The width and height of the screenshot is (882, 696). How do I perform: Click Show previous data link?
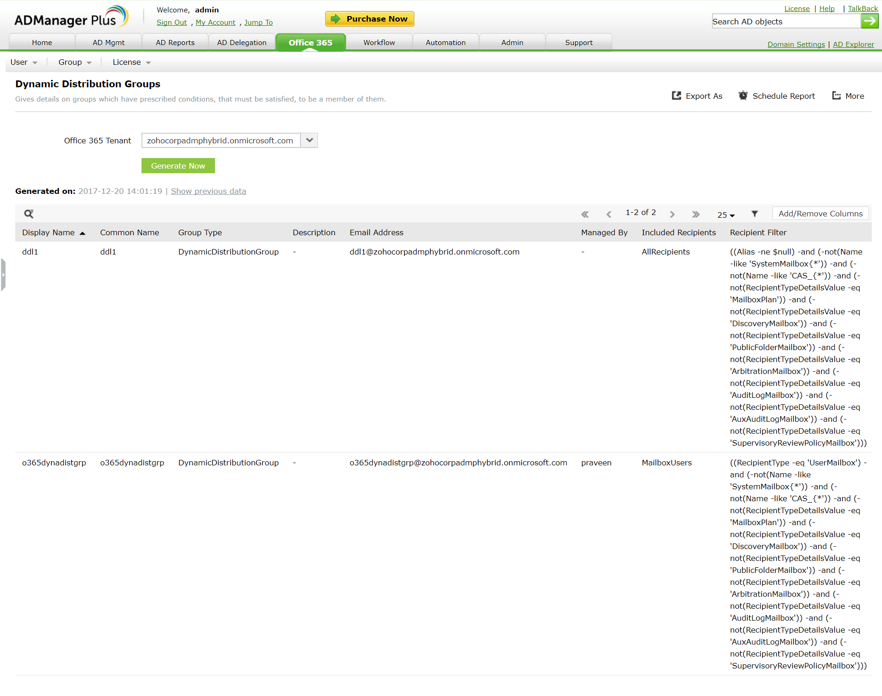tap(208, 191)
